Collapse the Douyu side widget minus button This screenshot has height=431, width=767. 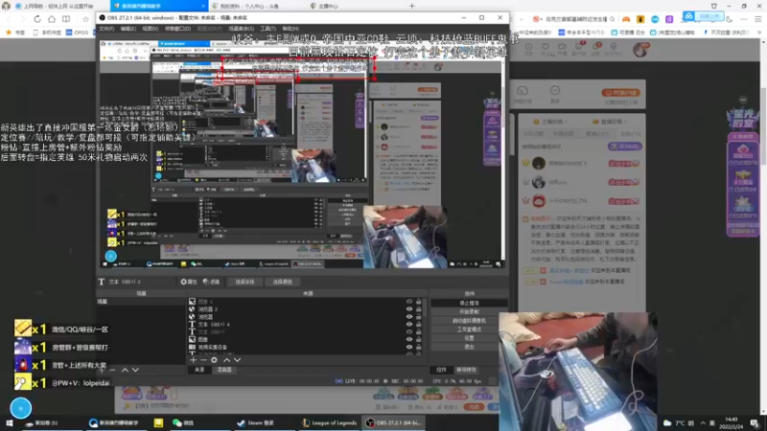[x=743, y=100]
